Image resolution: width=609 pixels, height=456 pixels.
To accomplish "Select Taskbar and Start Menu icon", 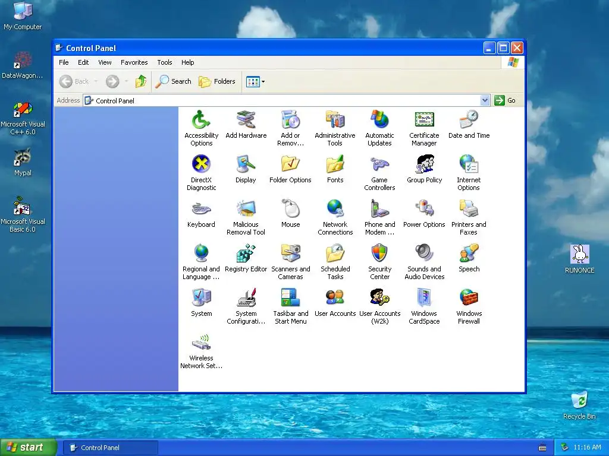I will click(290, 298).
